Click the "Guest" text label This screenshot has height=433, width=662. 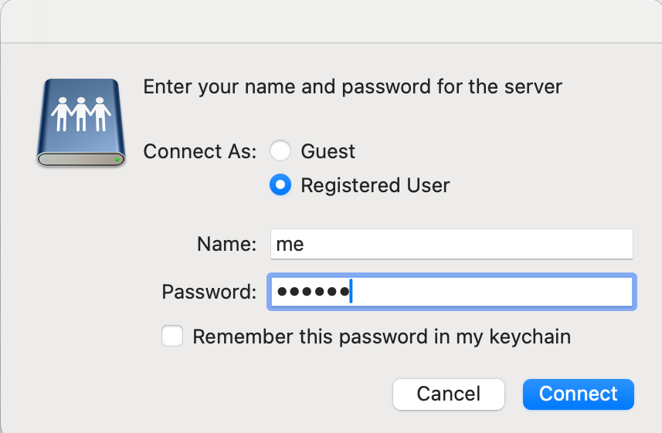click(328, 151)
